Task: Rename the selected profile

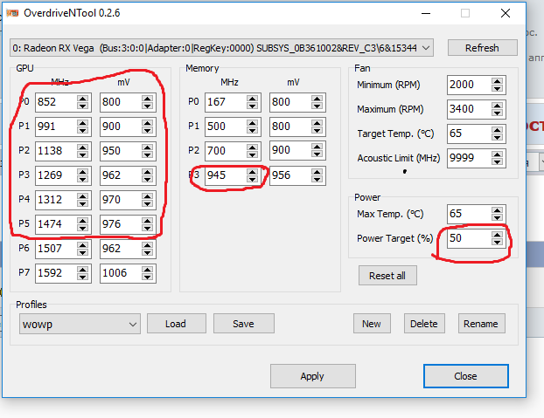Action: click(x=482, y=324)
